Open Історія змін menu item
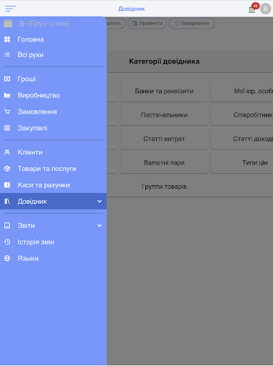The width and height of the screenshot is (273, 366). point(53,242)
